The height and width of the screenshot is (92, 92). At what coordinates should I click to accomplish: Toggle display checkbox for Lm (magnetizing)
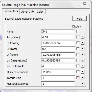pyautogui.click(x=78, y=60)
